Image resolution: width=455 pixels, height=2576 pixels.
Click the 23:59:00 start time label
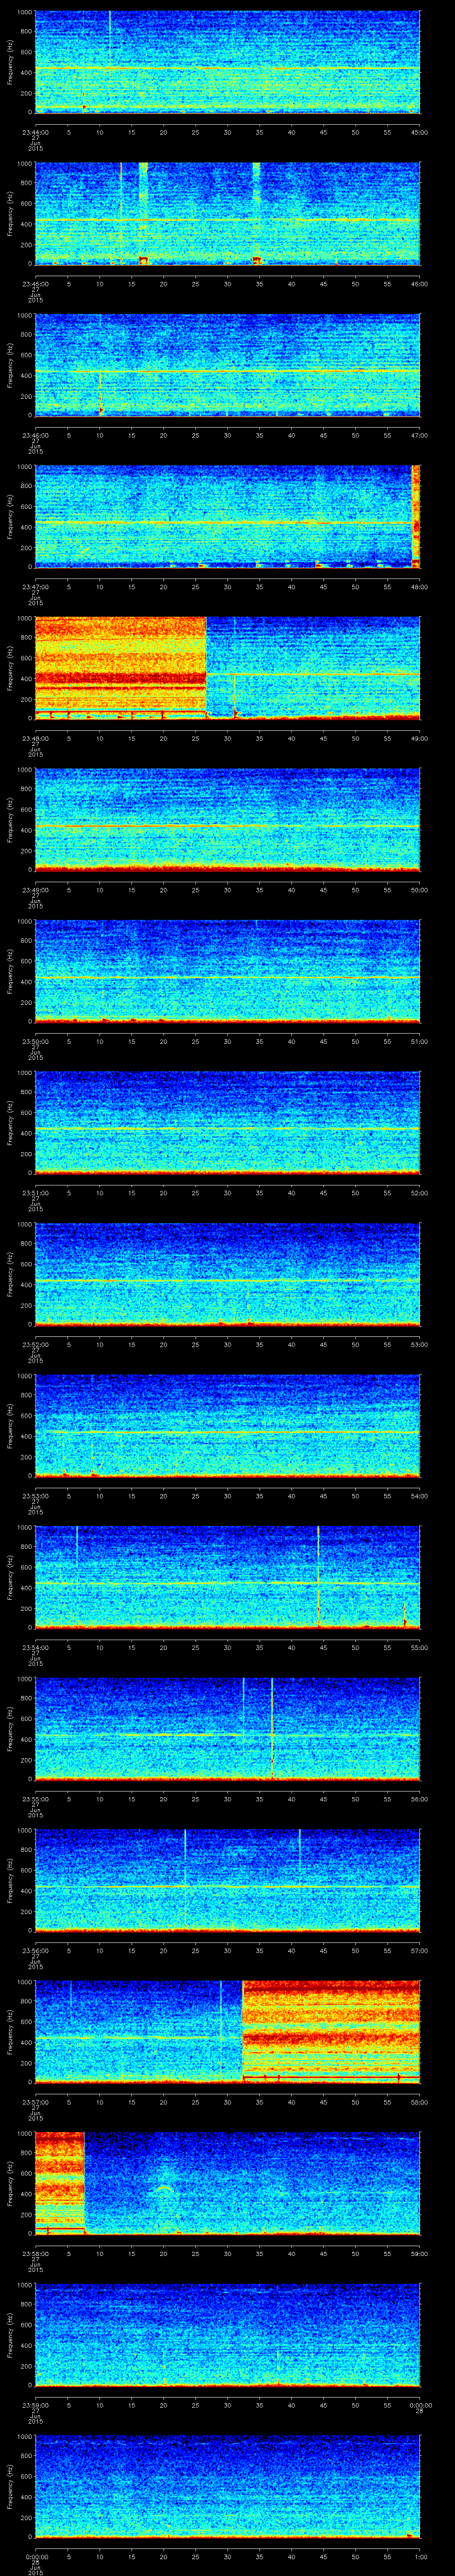point(35,2404)
